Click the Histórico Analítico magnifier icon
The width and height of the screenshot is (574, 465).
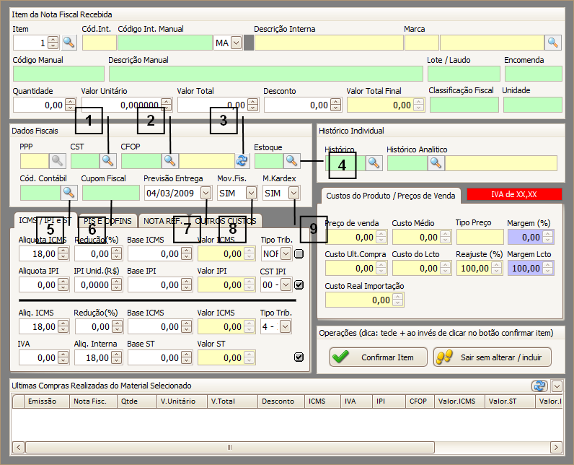[436, 162]
